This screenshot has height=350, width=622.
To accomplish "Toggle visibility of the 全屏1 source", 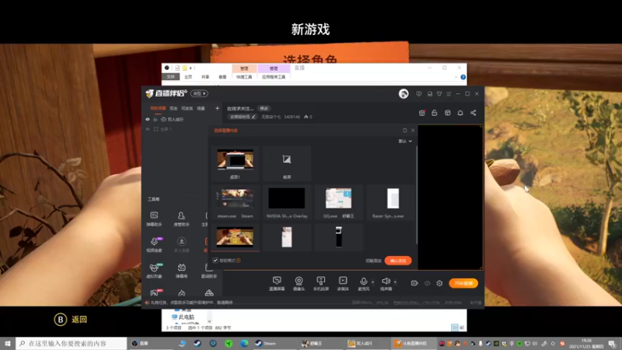I will tap(148, 129).
